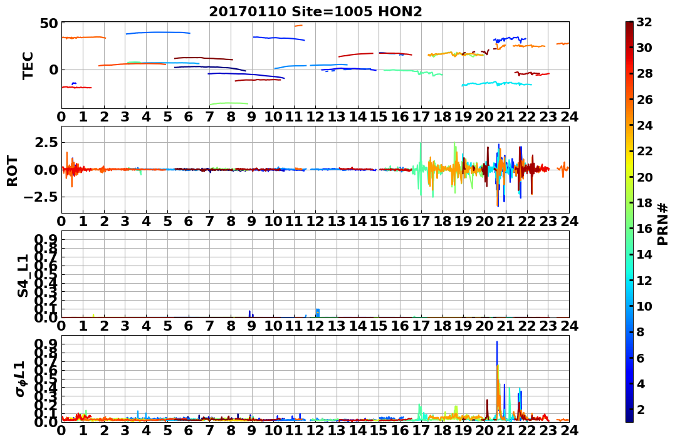Click colorbar tick label "32"
675x444 pixels.
point(645,22)
